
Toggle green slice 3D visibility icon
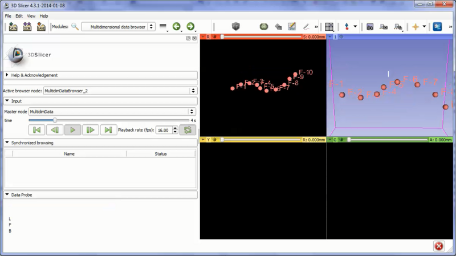[341, 140]
